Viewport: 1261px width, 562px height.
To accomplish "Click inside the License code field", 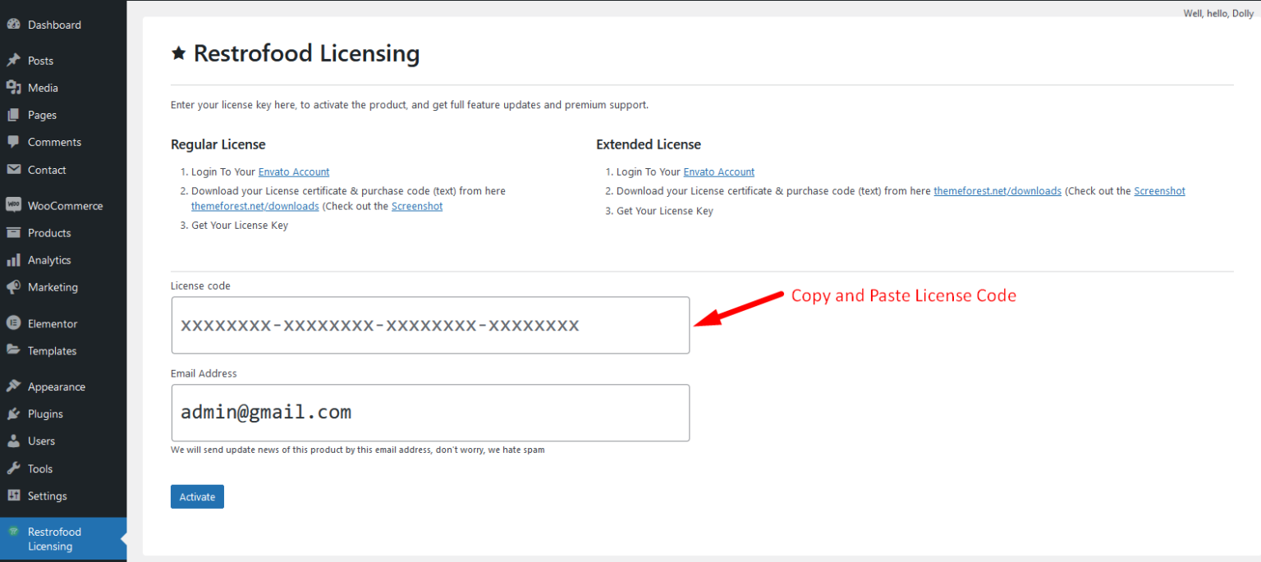I will click(429, 325).
